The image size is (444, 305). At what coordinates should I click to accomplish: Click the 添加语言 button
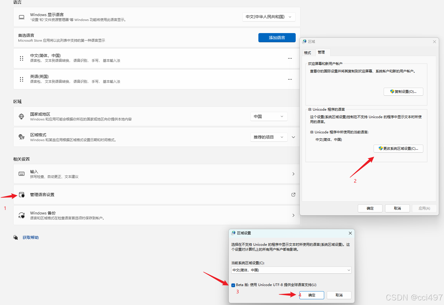[x=277, y=38]
